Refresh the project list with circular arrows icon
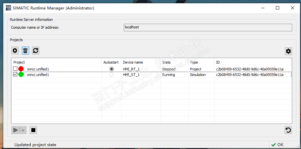Image resolution: width=301 pixels, height=149 pixels. 36,51
